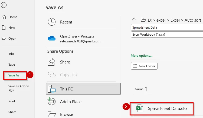Select This PC as save location
The height and width of the screenshot is (118, 203).
pyautogui.click(x=83, y=89)
